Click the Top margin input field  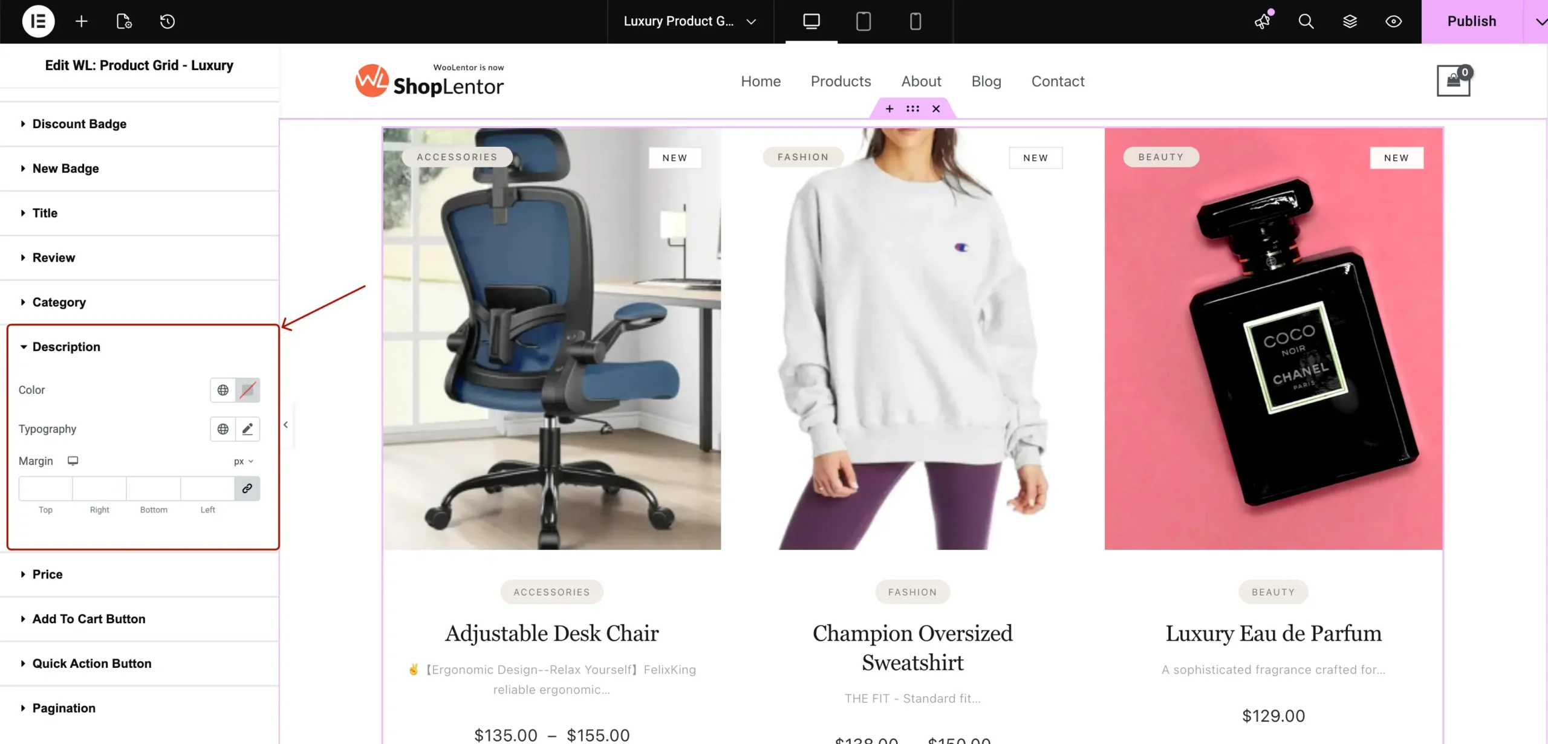click(x=45, y=488)
